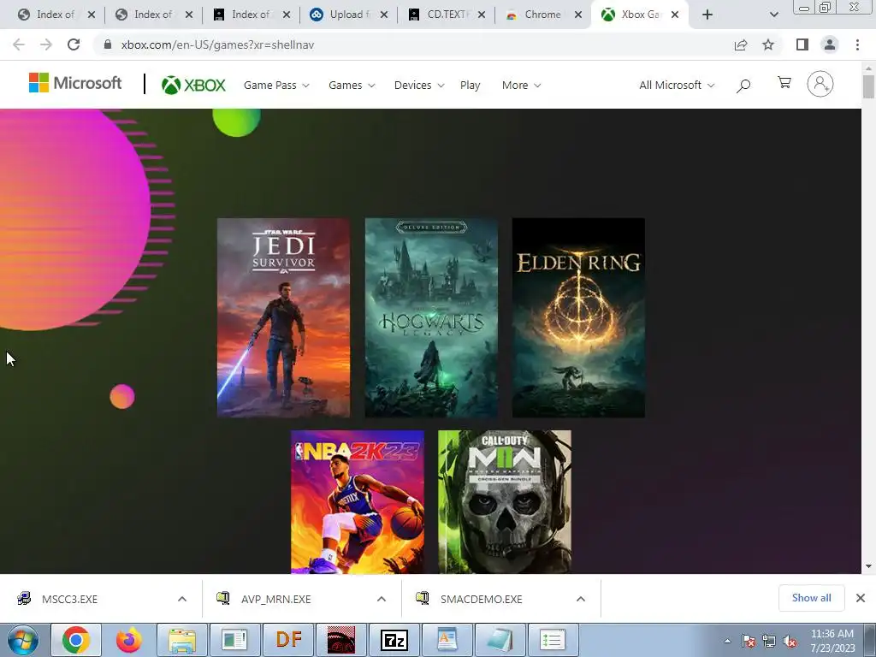
Task: Open the Chrome three-dot menu
Action: pyautogui.click(x=857, y=44)
